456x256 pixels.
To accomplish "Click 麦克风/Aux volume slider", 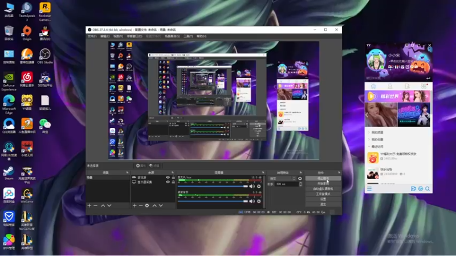I will pos(213,187).
